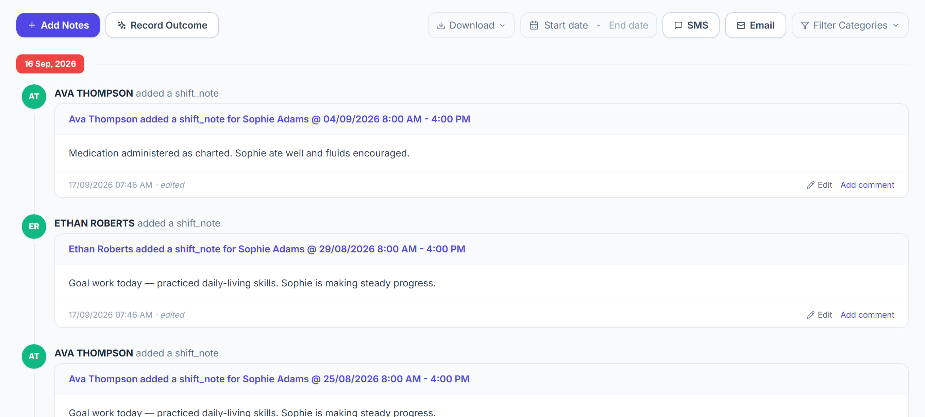Click the Add Notes button
The image size is (925, 417).
pyautogui.click(x=58, y=25)
